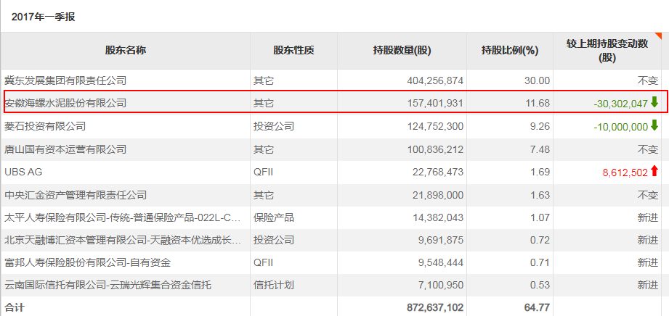The width and height of the screenshot is (669, 316).
Task: Click the green down arrow beside -10,000,000
Action: pos(654,125)
